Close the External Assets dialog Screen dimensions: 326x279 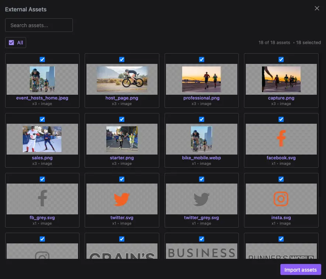[x=317, y=8]
